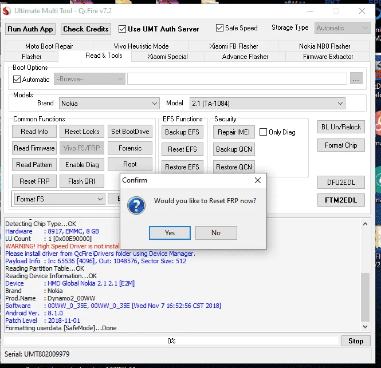Screen dimensions: 381x368
Task: Click the Run Auth App button
Action: 30,29
